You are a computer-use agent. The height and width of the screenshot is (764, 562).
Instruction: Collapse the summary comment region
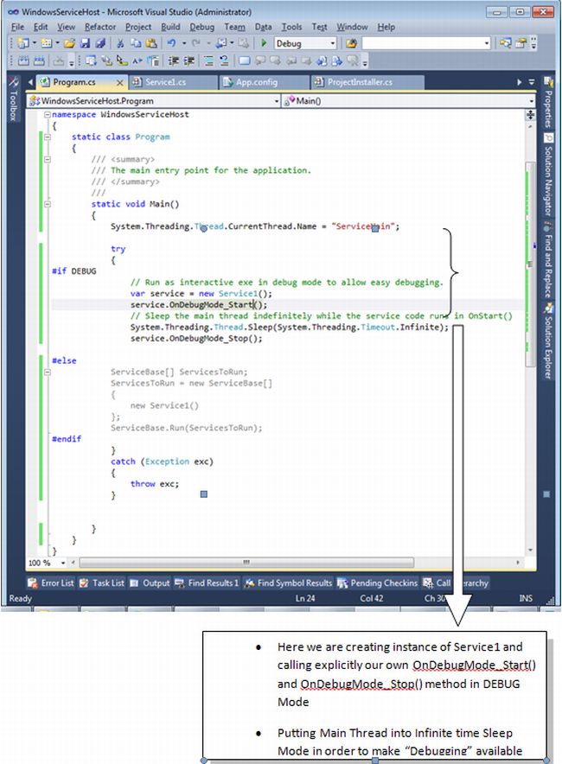pos(48,160)
